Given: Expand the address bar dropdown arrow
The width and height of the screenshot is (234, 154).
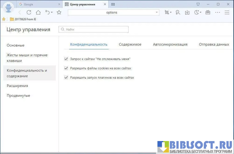Looking at the screenshot, I should pyautogui.click(x=157, y=12).
